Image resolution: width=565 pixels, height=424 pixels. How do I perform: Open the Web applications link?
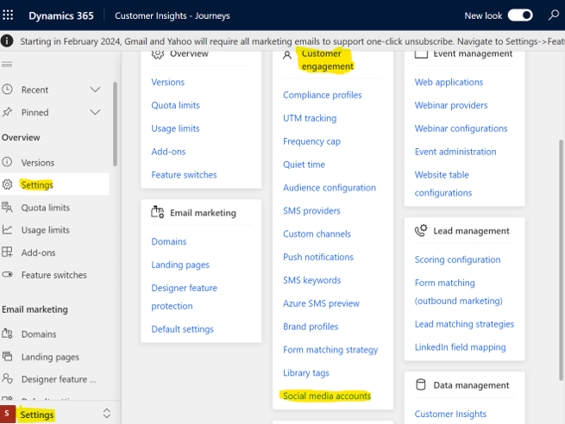(x=449, y=82)
